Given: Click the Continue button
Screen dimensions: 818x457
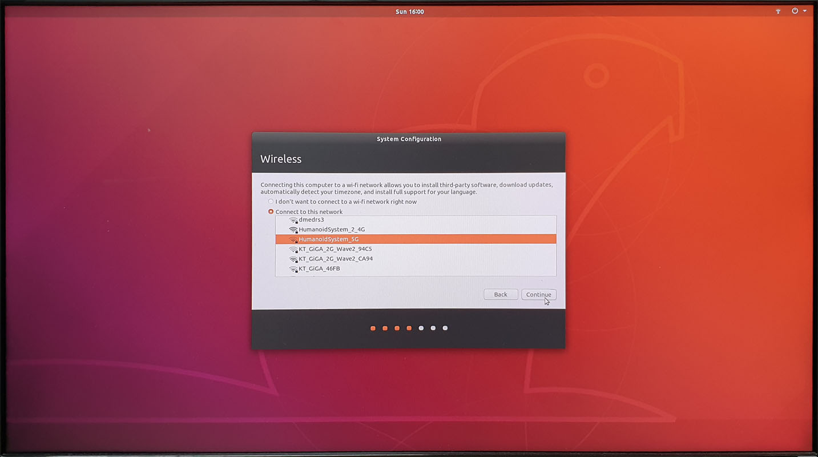Looking at the screenshot, I should (x=538, y=295).
